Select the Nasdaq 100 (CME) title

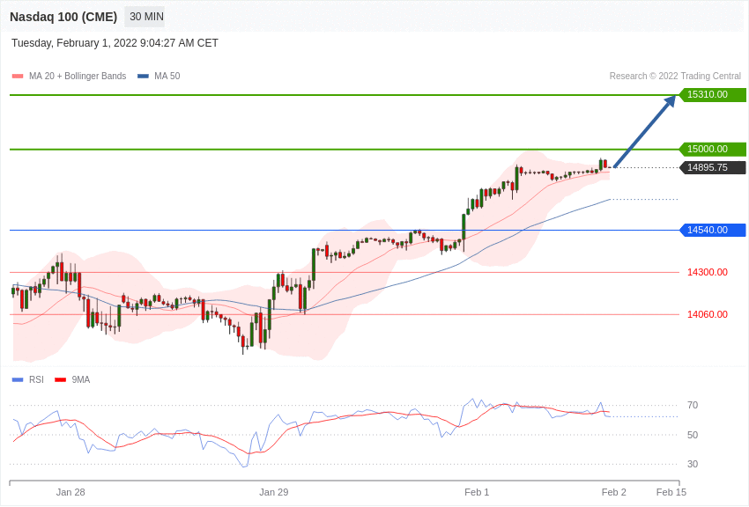coord(63,17)
